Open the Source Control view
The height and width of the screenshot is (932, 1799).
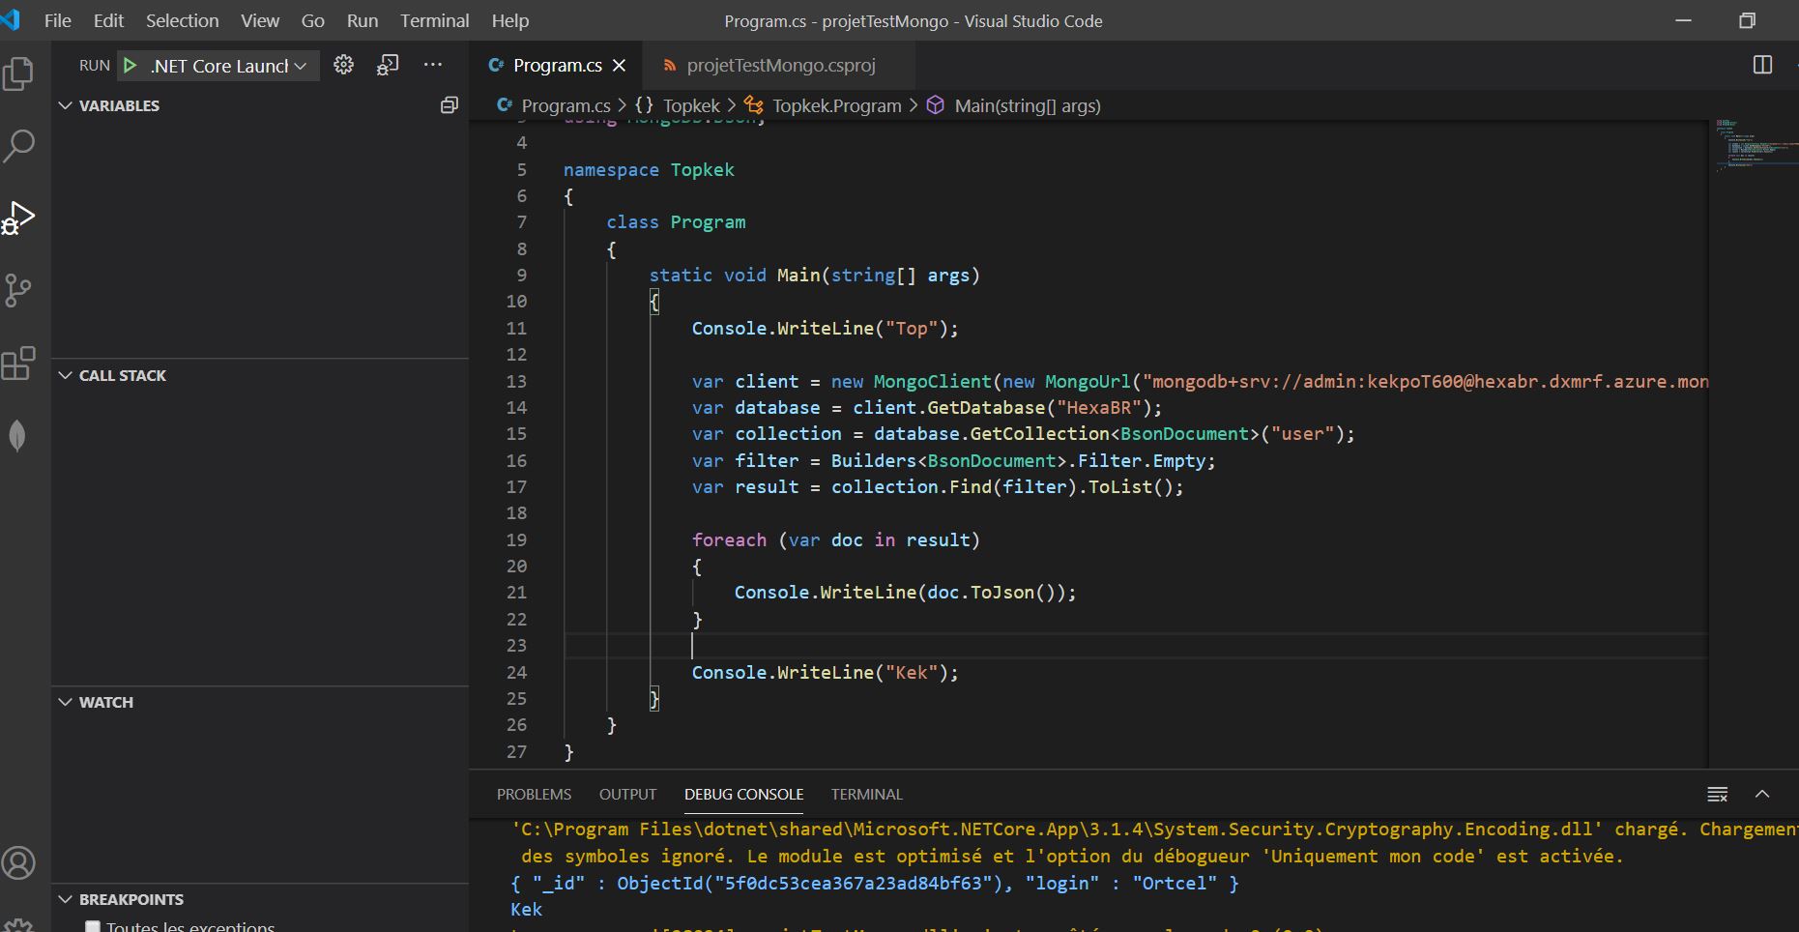[x=19, y=290]
